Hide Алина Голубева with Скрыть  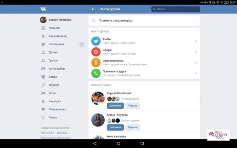click(x=133, y=127)
